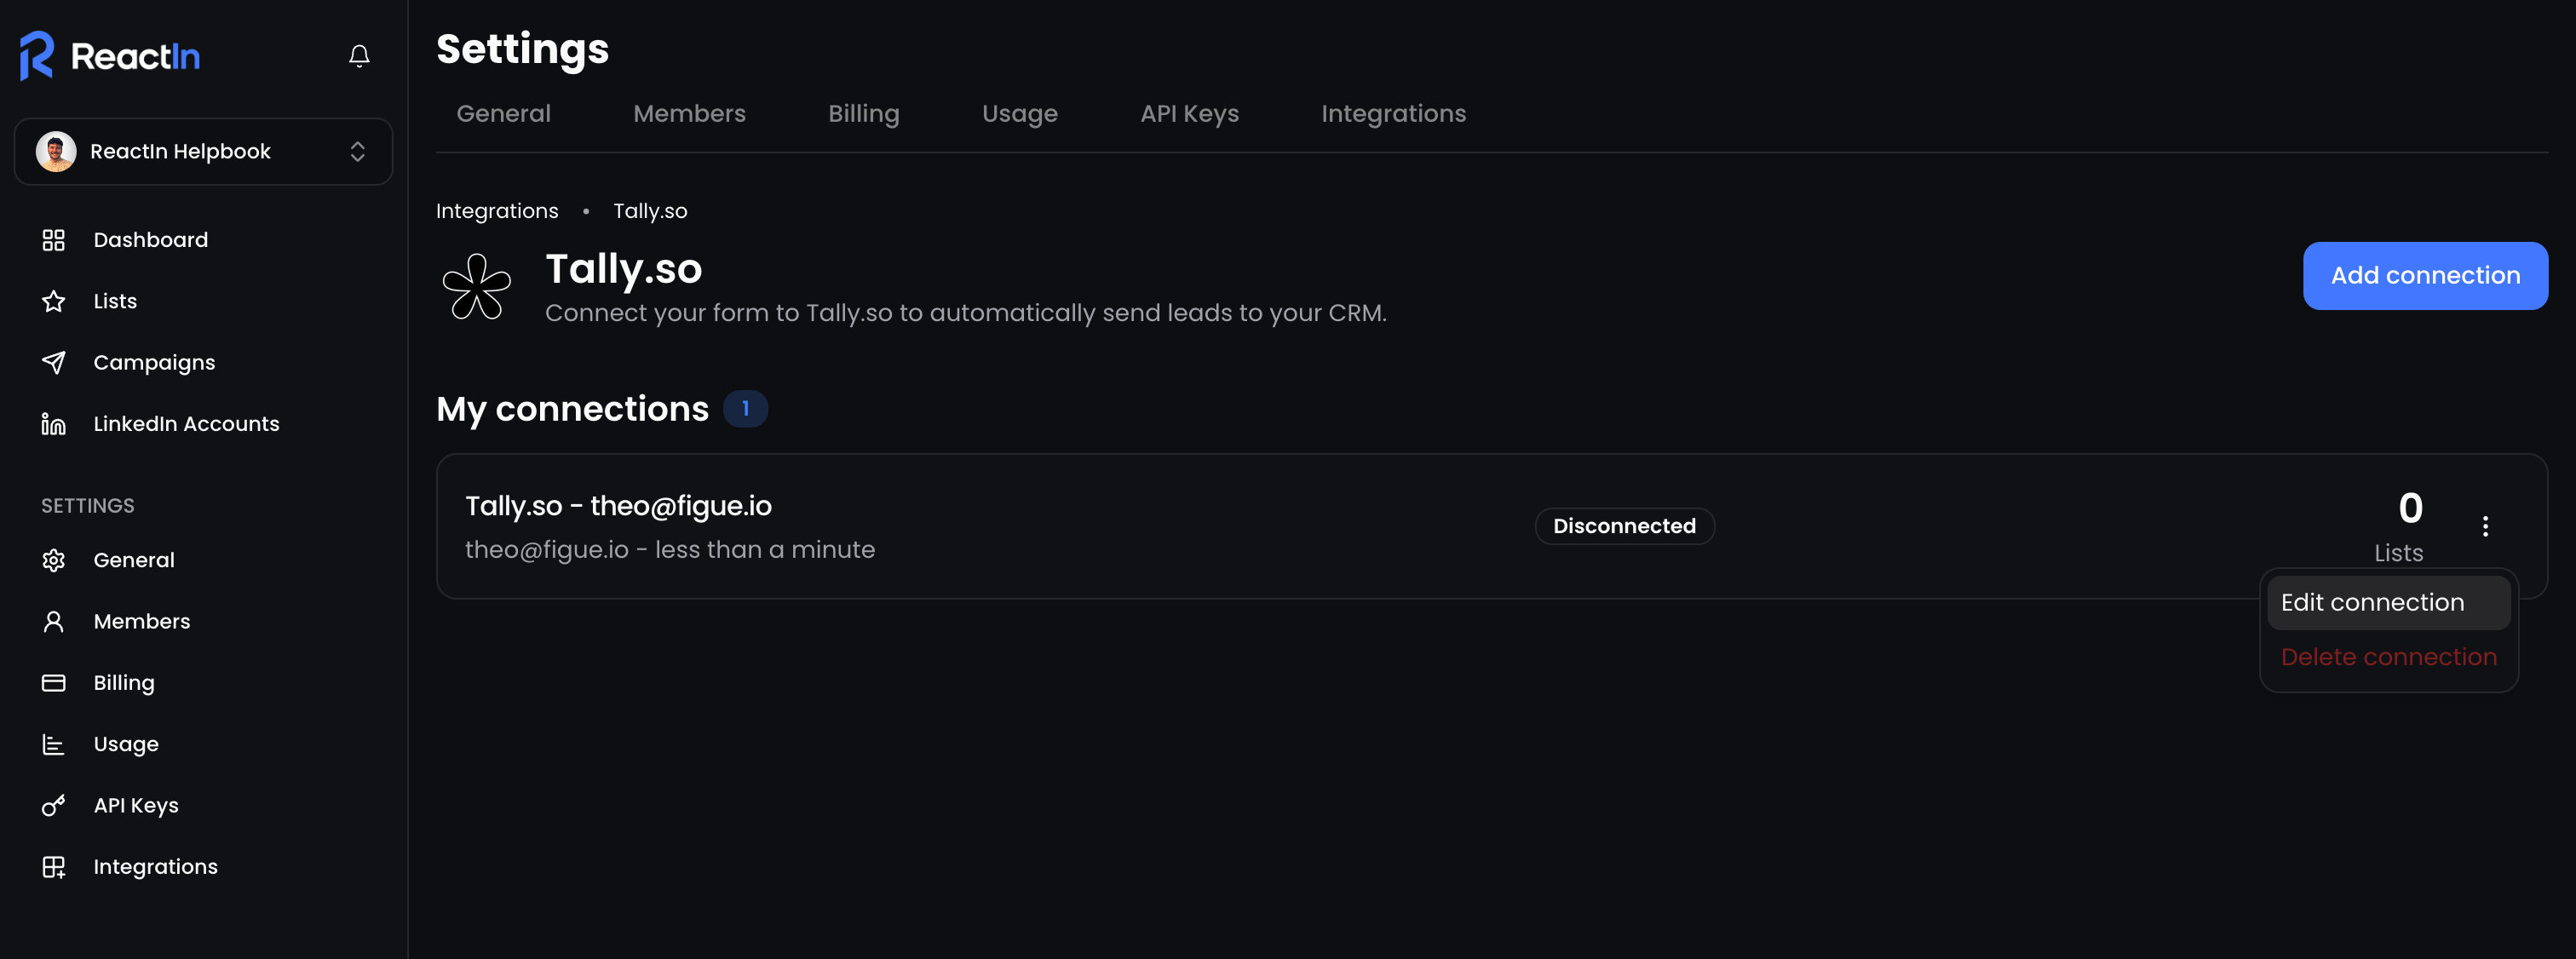Go back via Integrations breadcrumb link
Screen dimensions: 2576x959
tap(497, 211)
